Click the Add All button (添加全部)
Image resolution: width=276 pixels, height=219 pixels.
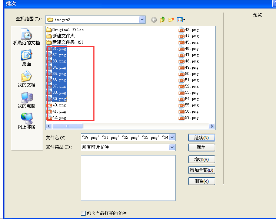[x=202, y=170]
